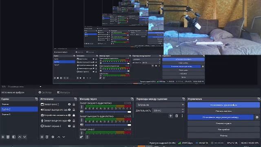Move source up in Источники dock

(x=59, y=137)
